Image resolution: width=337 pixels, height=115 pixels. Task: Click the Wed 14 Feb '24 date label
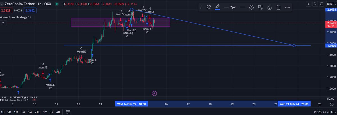click(131, 104)
